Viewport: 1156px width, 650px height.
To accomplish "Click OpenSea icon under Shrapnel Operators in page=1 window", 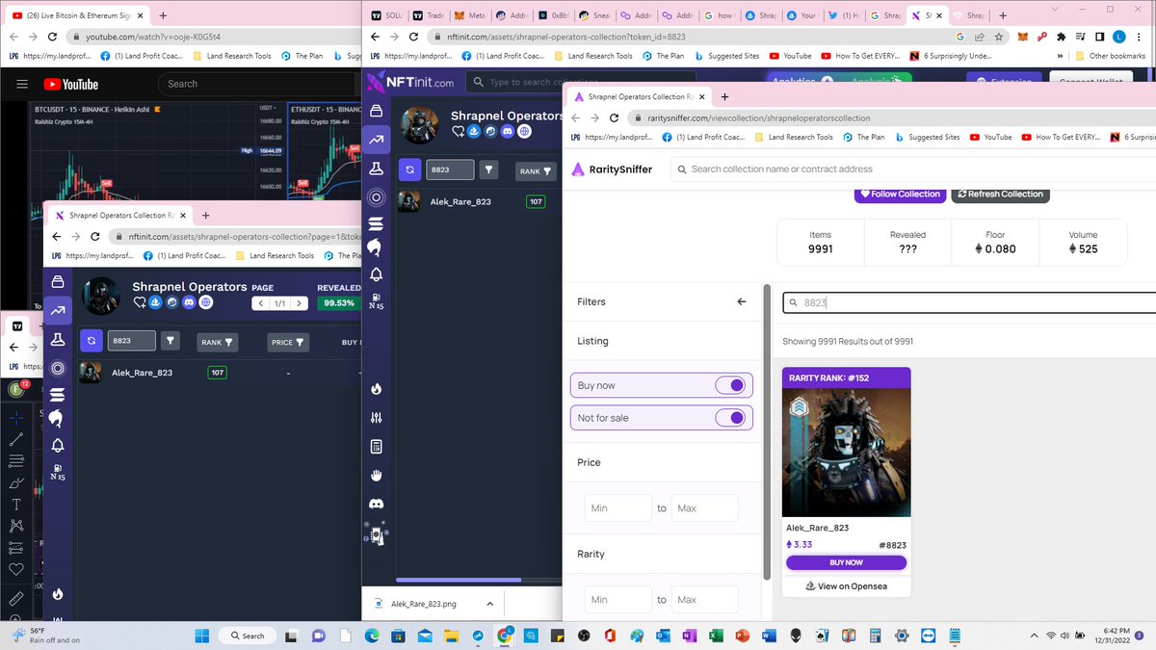I will point(155,303).
